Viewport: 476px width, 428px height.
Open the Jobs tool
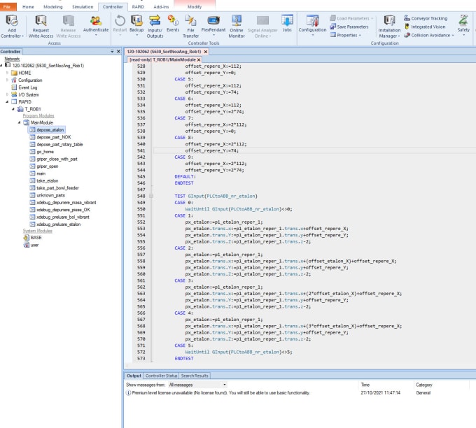[x=287, y=24]
